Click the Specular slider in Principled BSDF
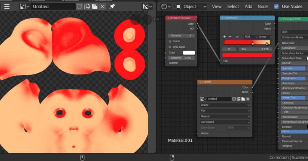Image resolution: width=308 pixels, height=161 pixels. [x=295, y=68]
